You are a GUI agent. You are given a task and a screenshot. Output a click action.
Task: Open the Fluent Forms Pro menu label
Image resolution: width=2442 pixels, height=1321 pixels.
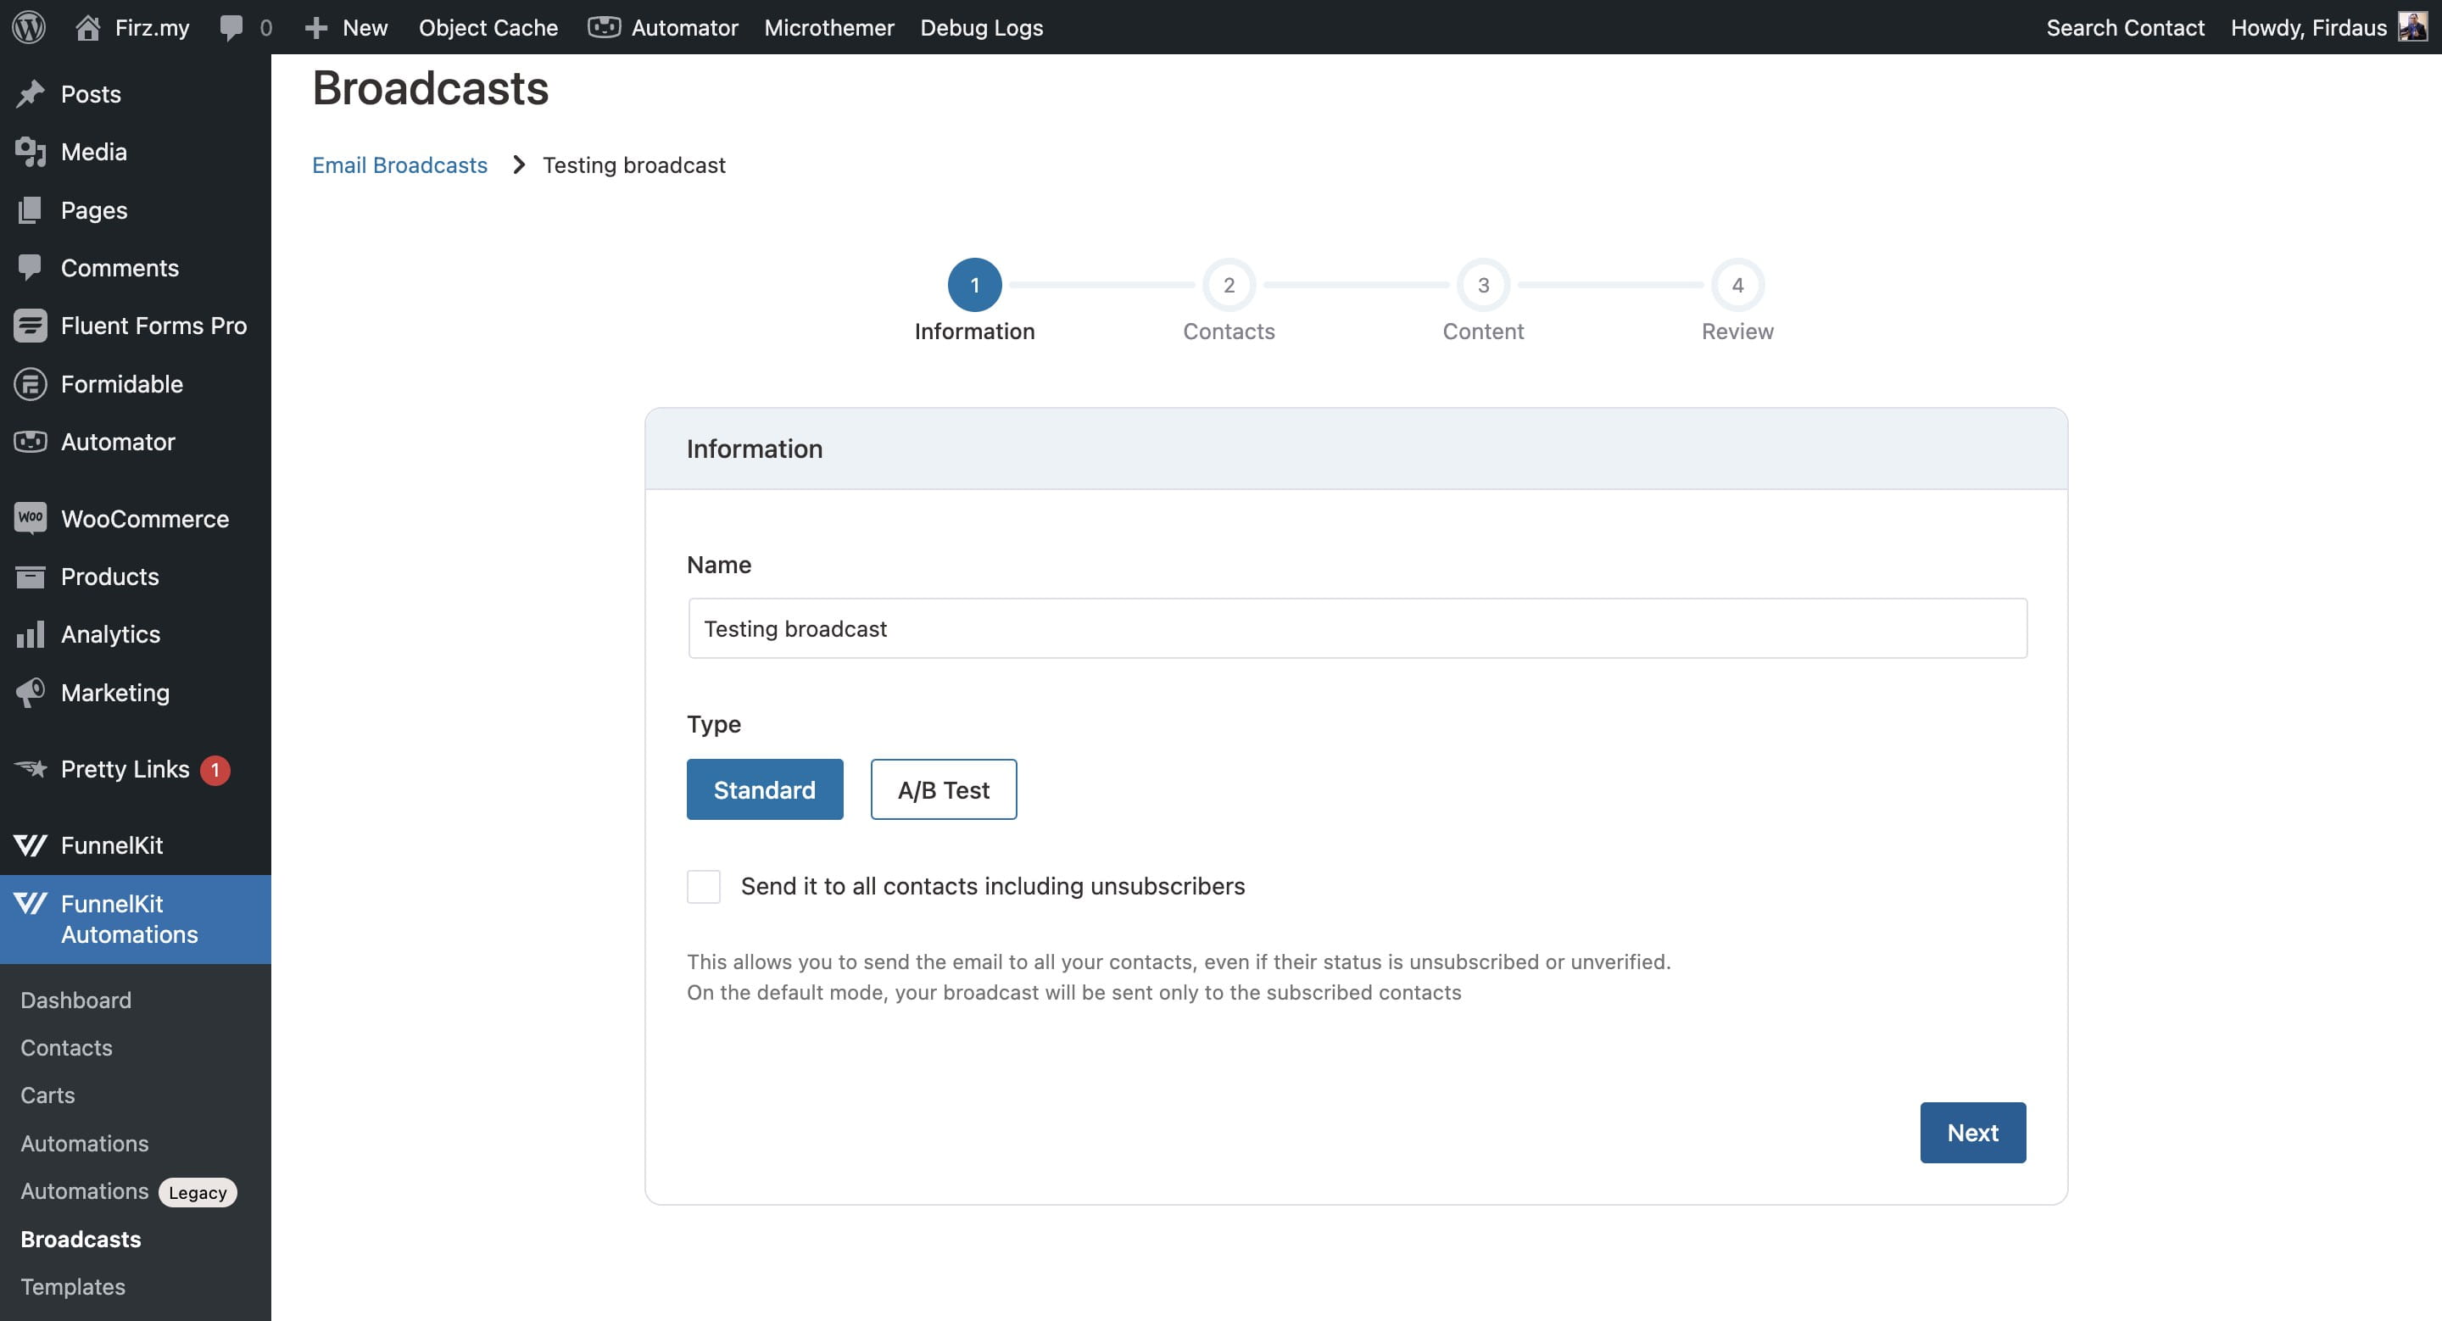[x=153, y=325]
